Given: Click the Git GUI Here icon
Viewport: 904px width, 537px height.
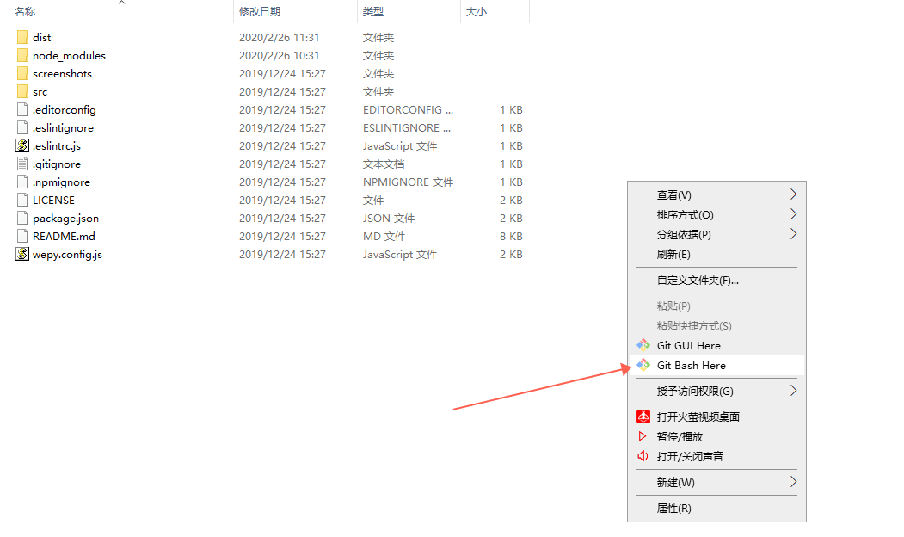Looking at the screenshot, I should [x=645, y=345].
